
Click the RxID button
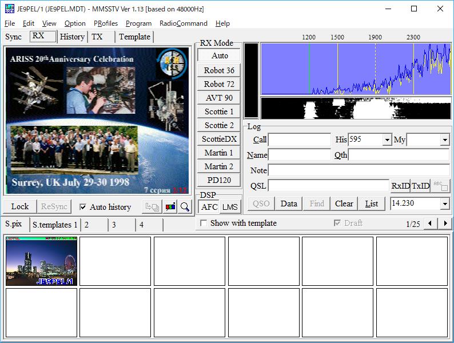tap(400, 186)
